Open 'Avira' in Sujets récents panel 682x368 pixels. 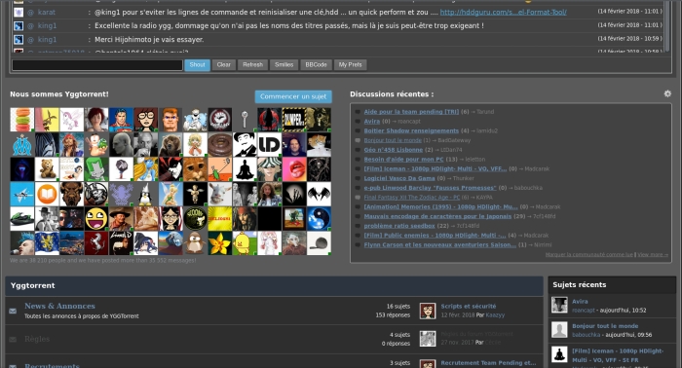pos(580,301)
